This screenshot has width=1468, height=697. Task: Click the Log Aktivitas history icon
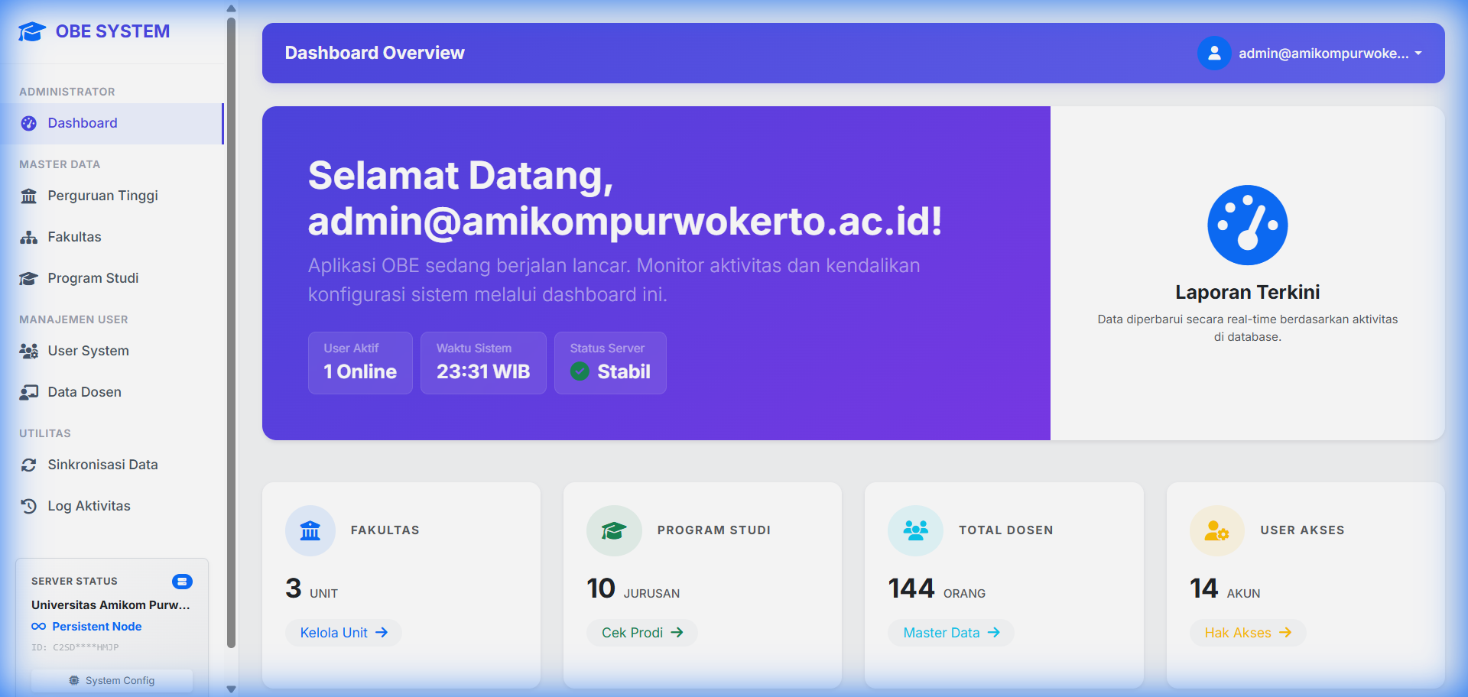29,505
